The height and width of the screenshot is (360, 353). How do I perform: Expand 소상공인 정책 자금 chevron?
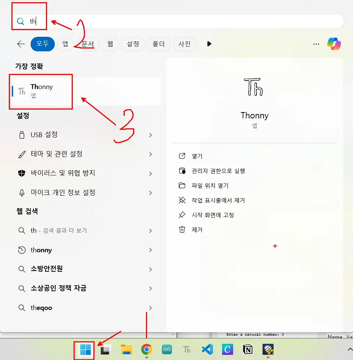click(150, 288)
